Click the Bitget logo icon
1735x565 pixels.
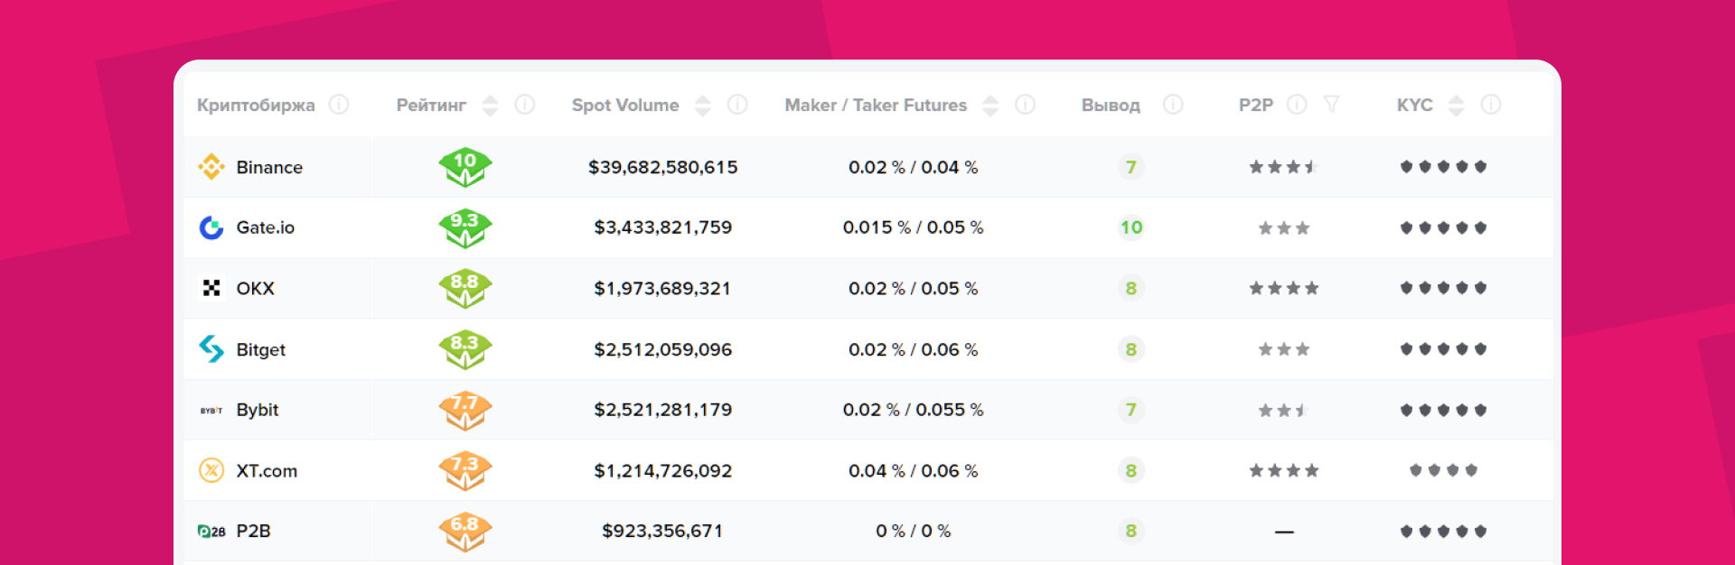coord(211,349)
